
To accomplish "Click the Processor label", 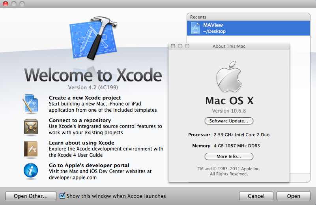I will click(x=199, y=135).
